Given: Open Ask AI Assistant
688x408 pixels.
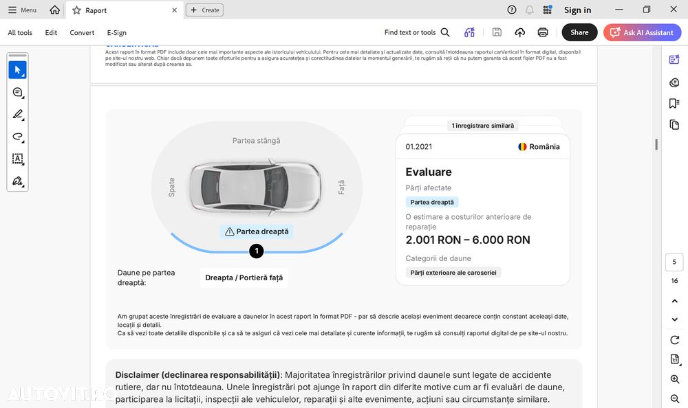Looking at the screenshot, I should tap(642, 32).
